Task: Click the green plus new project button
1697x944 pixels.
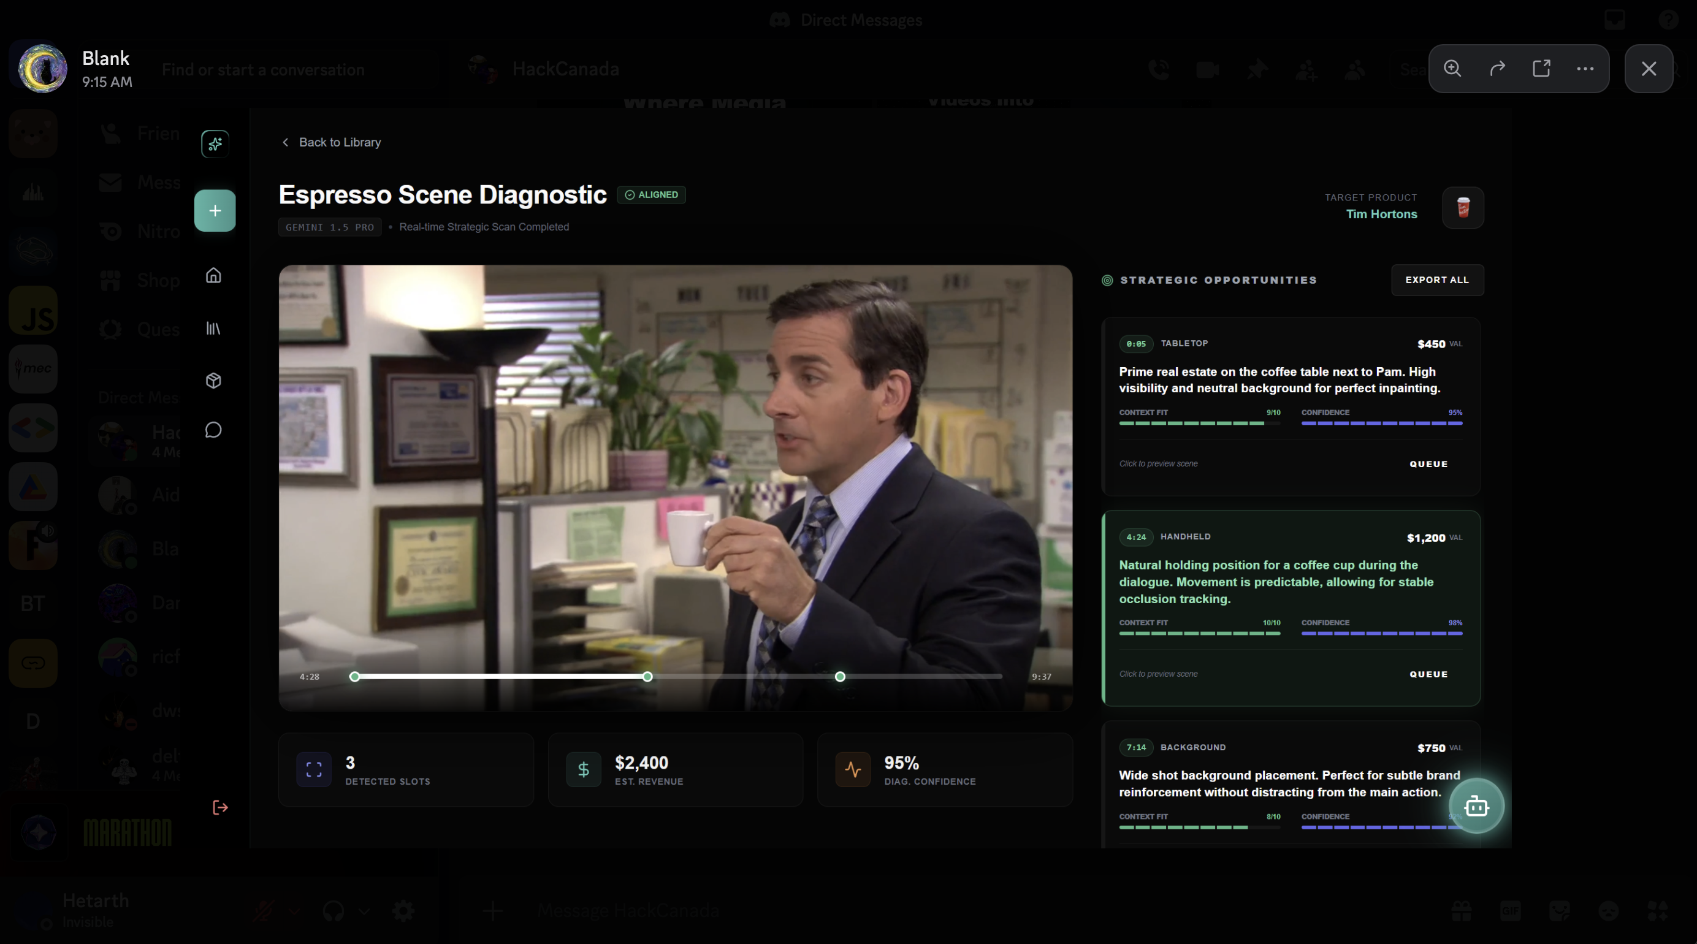Action: (x=215, y=211)
